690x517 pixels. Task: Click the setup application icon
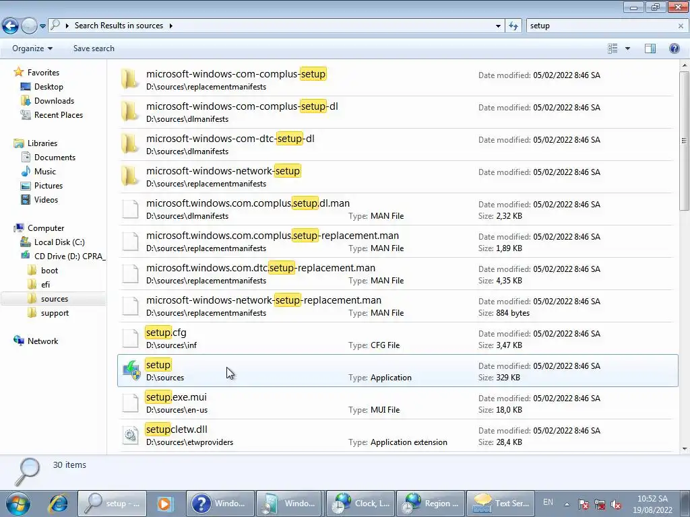131,371
